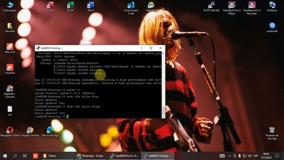Select the oui file on desktop
284x160 pixels.
coord(10,111)
